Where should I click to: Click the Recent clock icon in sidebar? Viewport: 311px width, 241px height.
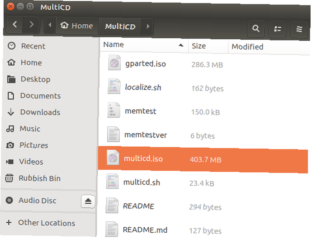[x=12, y=46]
